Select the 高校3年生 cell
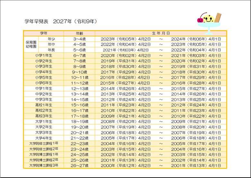 coord(44,116)
